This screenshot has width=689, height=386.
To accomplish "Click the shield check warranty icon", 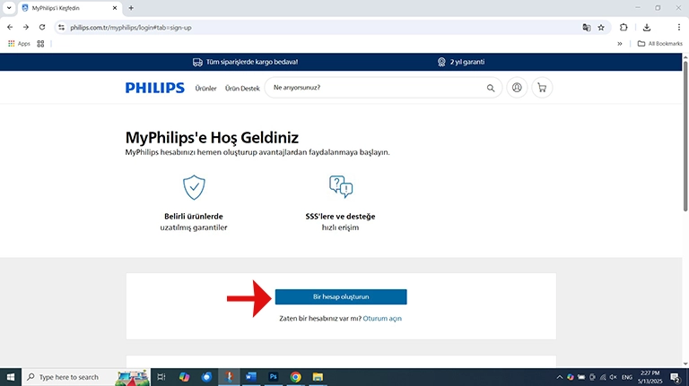I will coord(194,187).
